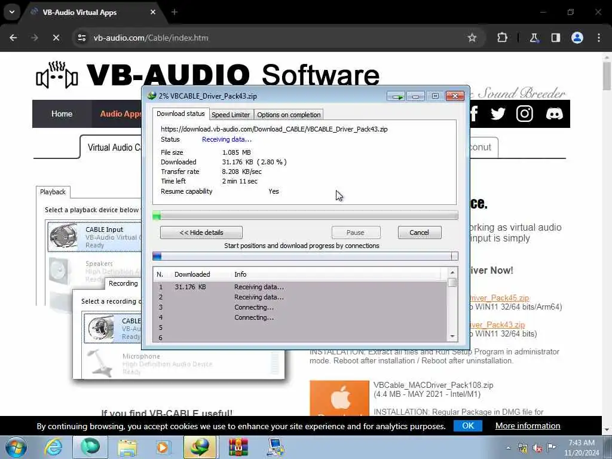Open the browser extensions icon
This screenshot has width=612, height=459.
502,38
